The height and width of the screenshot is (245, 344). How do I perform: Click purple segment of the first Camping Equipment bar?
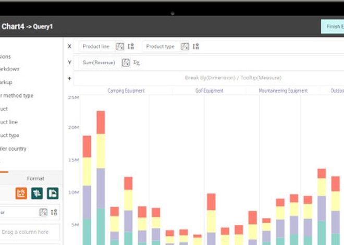[87, 202]
